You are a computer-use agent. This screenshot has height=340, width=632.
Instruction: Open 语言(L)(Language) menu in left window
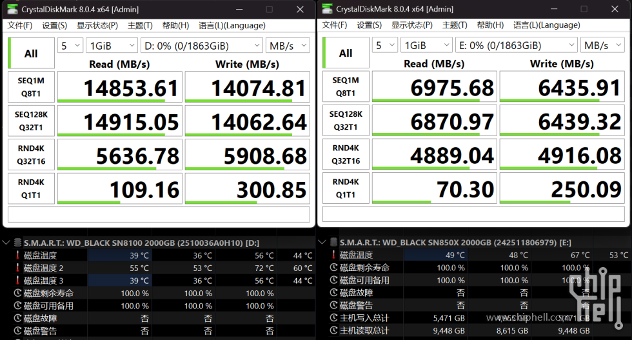click(x=232, y=25)
